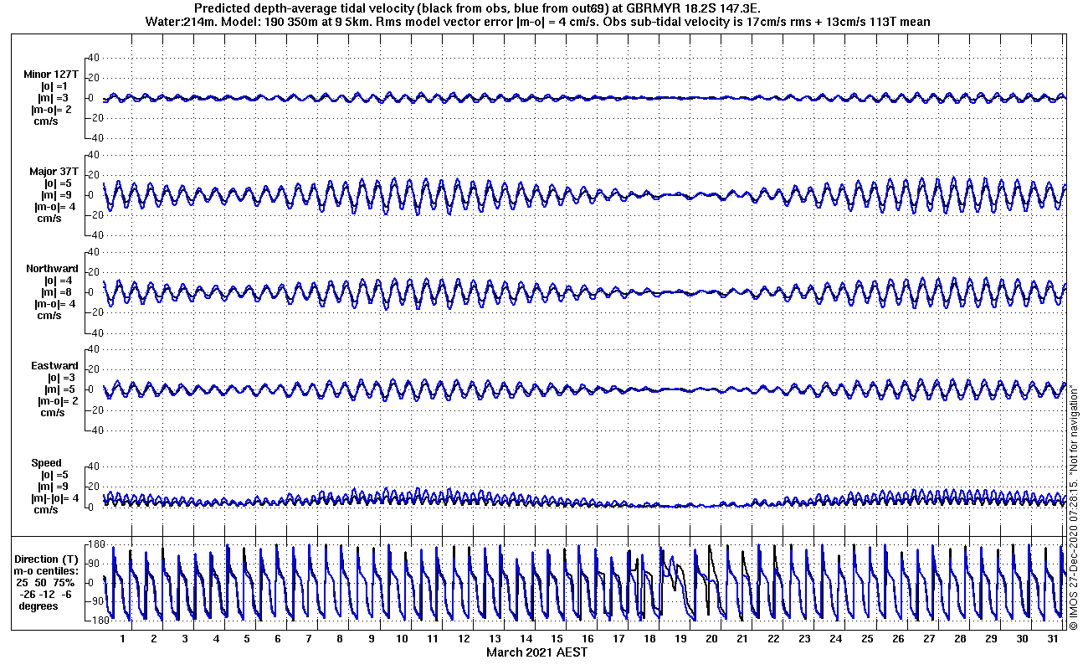Image resolution: width=1088 pixels, height=670 pixels.
Task: Click day 13 on the date axis
Action: [495, 639]
